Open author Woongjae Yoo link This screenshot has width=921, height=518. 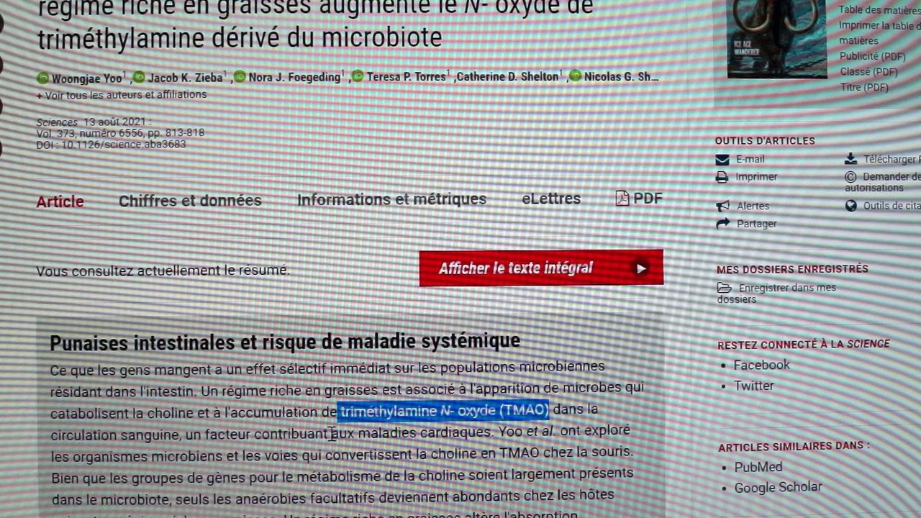click(86, 78)
